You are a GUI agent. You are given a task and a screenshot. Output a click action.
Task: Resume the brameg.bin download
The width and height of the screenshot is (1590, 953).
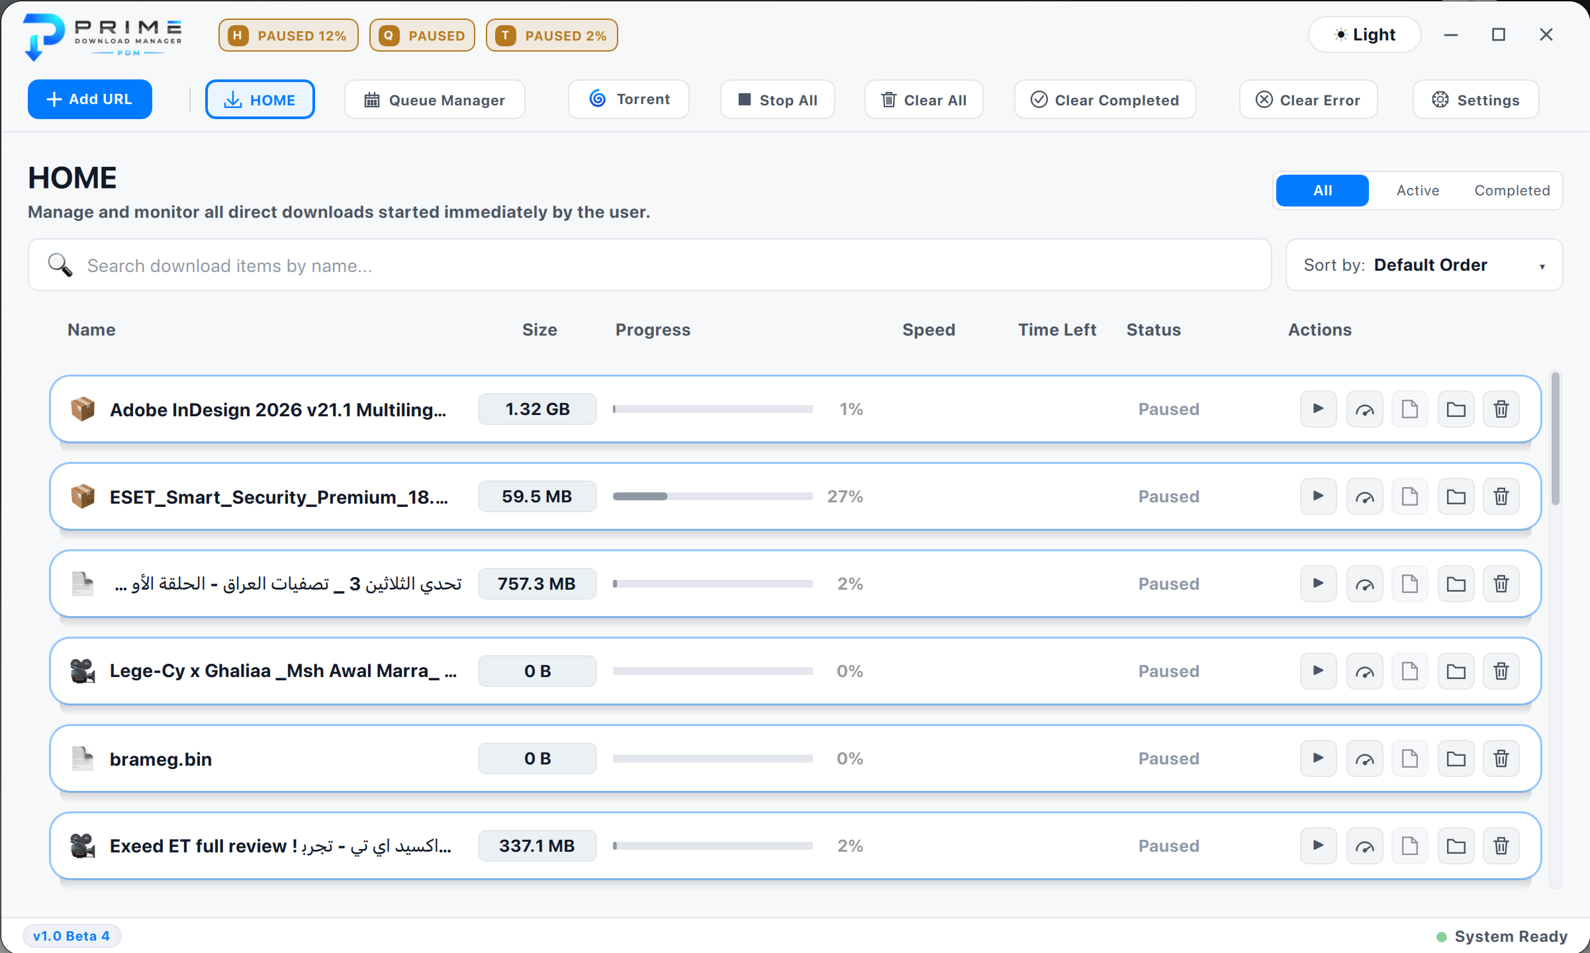pos(1318,758)
